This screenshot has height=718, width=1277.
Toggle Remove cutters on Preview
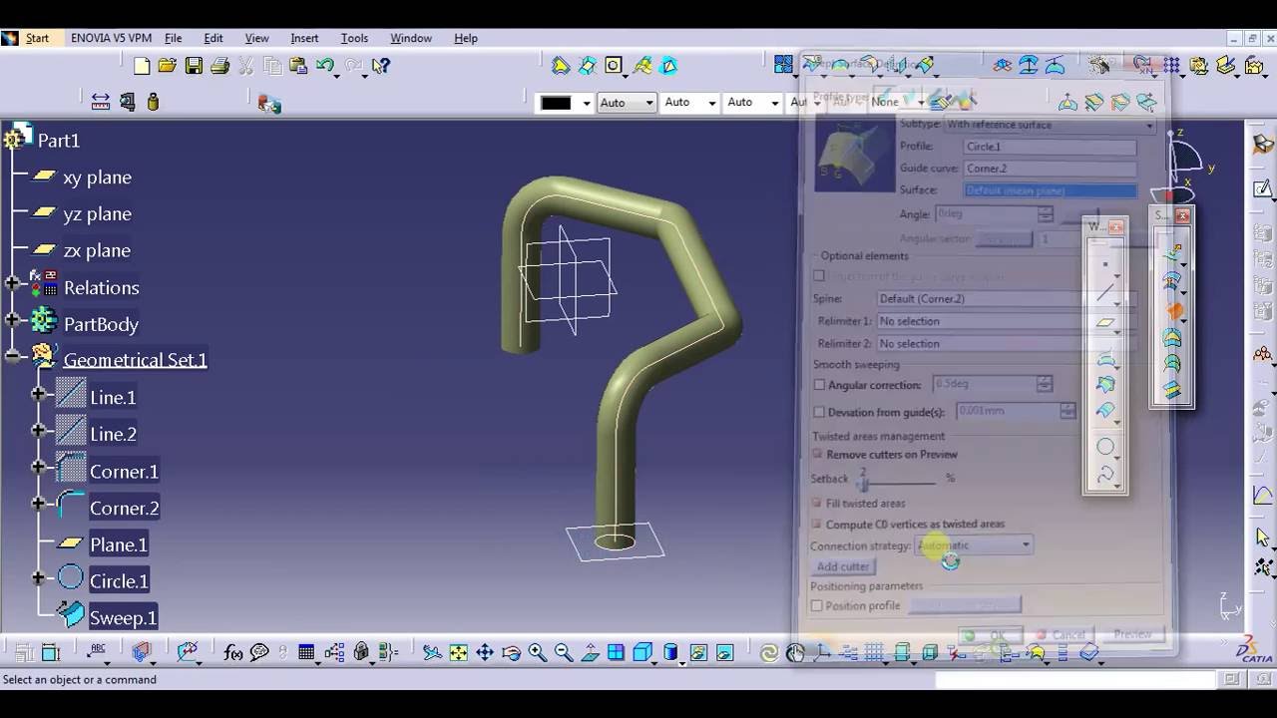tap(818, 454)
